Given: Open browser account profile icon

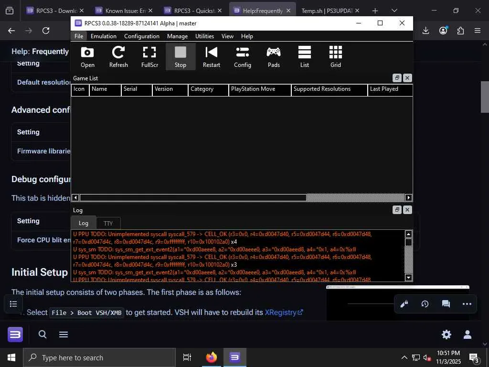Looking at the screenshot, I should click(443, 31).
